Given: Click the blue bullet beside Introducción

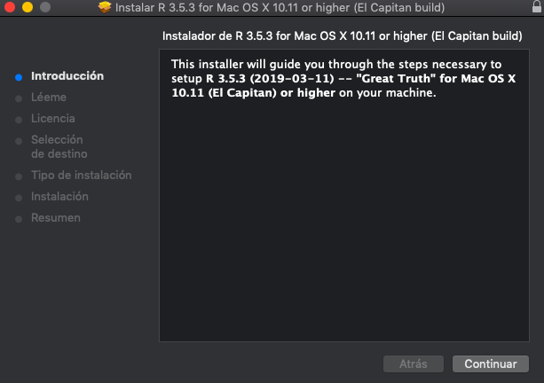Looking at the screenshot, I should pos(19,77).
